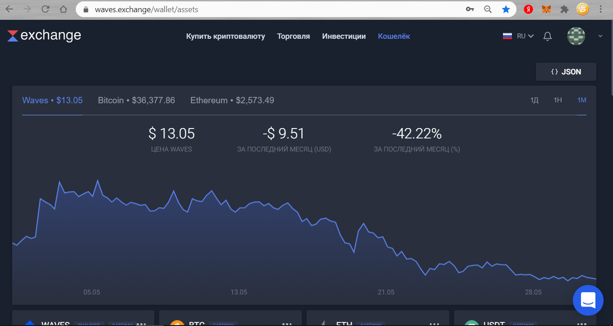Open the Торговля menu item
The image size is (613, 326).
[293, 36]
